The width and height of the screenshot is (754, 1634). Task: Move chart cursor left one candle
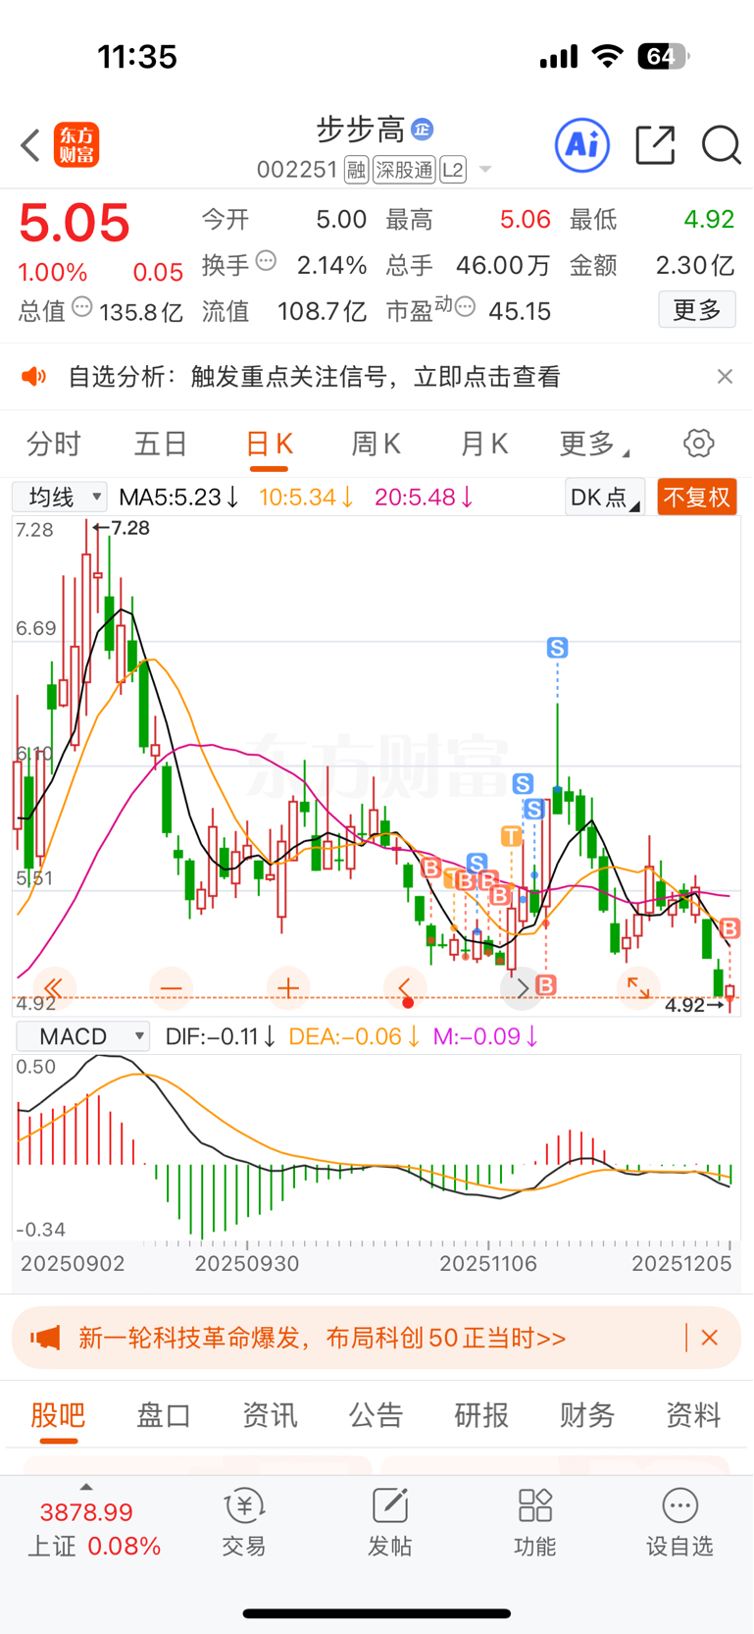tap(404, 987)
